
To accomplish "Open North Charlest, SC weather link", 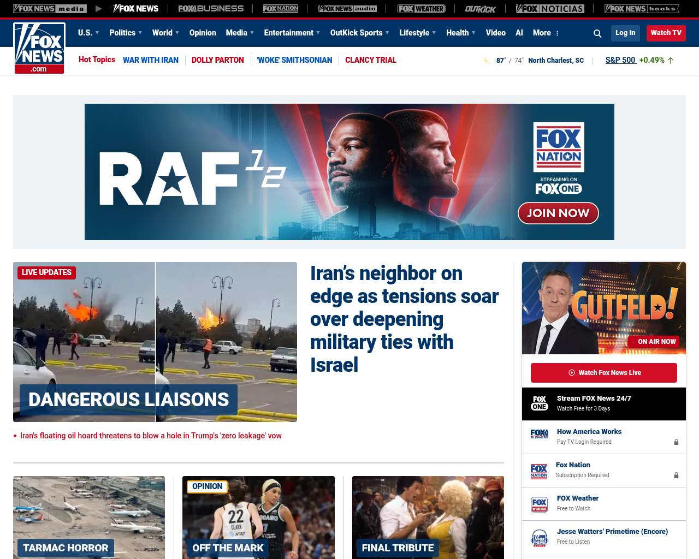I will pyautogui.click(x=556, y=61).
